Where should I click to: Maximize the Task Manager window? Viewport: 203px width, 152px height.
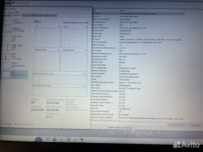pyautogui.click(x=82, y=9)
